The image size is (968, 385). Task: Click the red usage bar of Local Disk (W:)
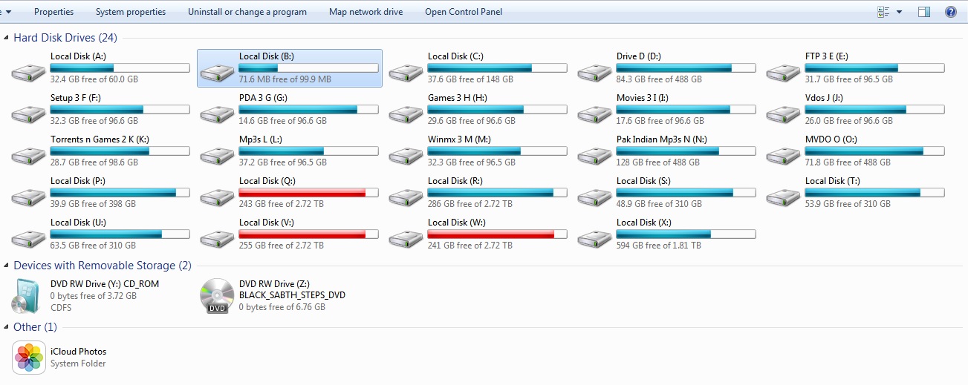497,234
